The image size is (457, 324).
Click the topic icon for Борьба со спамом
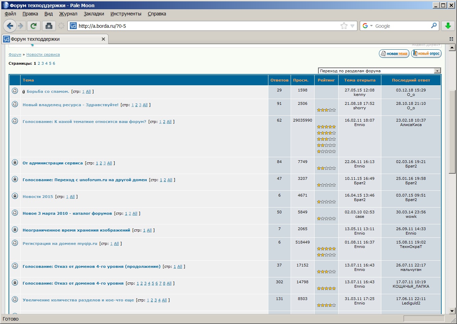pos(15,91)
